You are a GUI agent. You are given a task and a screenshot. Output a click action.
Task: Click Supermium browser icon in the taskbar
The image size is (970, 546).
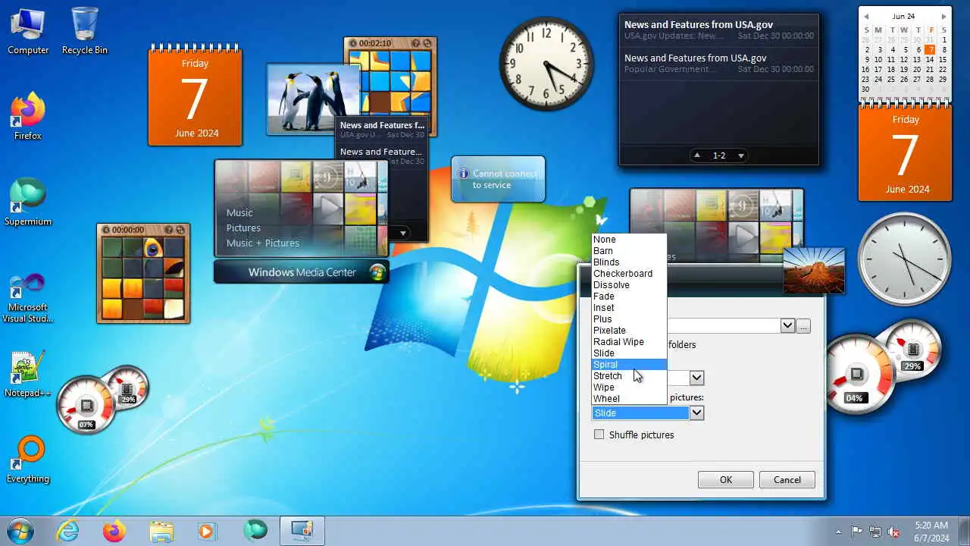pyautogui.click(x=255, y=531)
